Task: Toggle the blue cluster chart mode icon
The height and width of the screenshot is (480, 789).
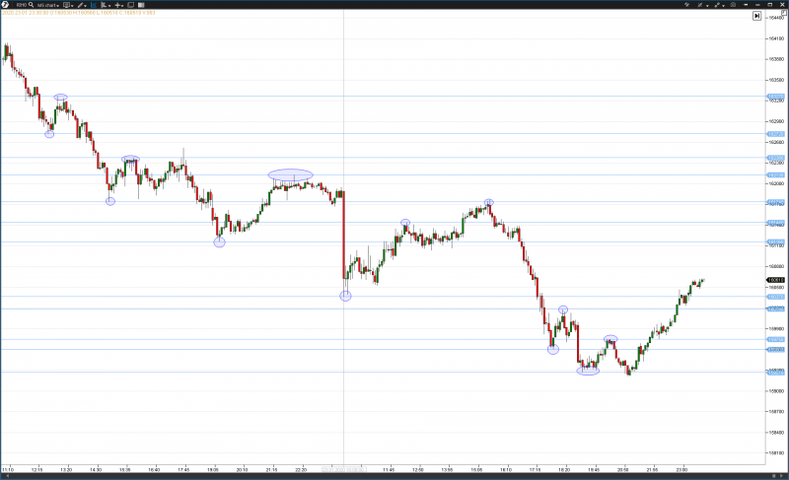Action: click(94, 5)
